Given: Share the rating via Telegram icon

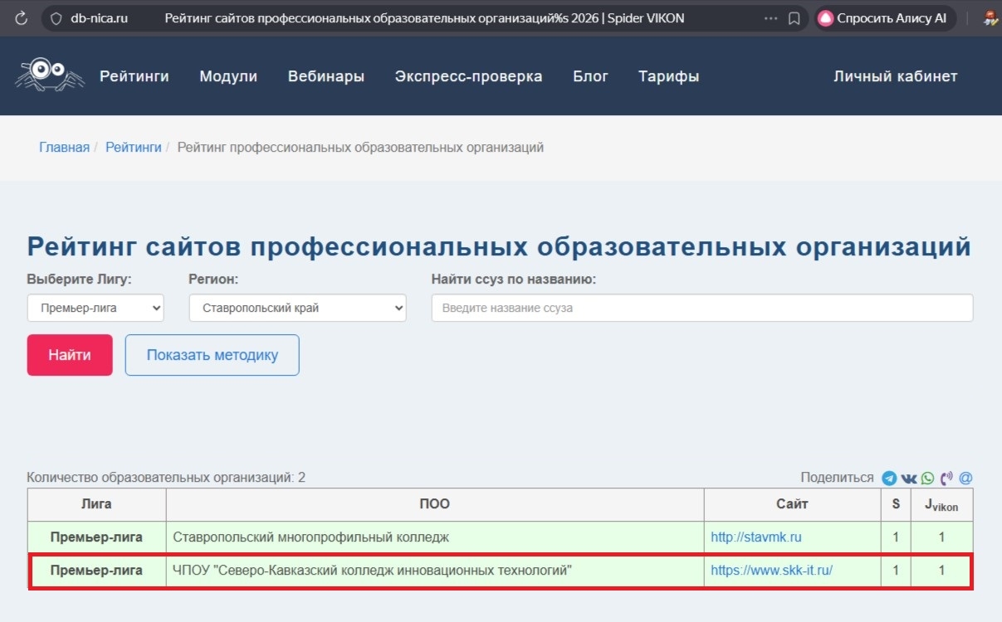Looking at the screenshot, I should coord(889,479).
